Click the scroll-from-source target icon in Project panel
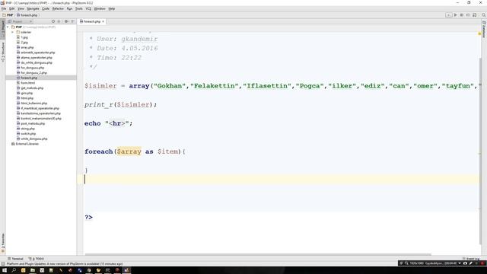This screenshot has height=274, width=487. click(x=53, y=21)
